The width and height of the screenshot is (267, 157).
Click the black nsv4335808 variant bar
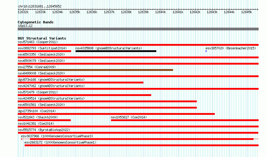[116, 51]
